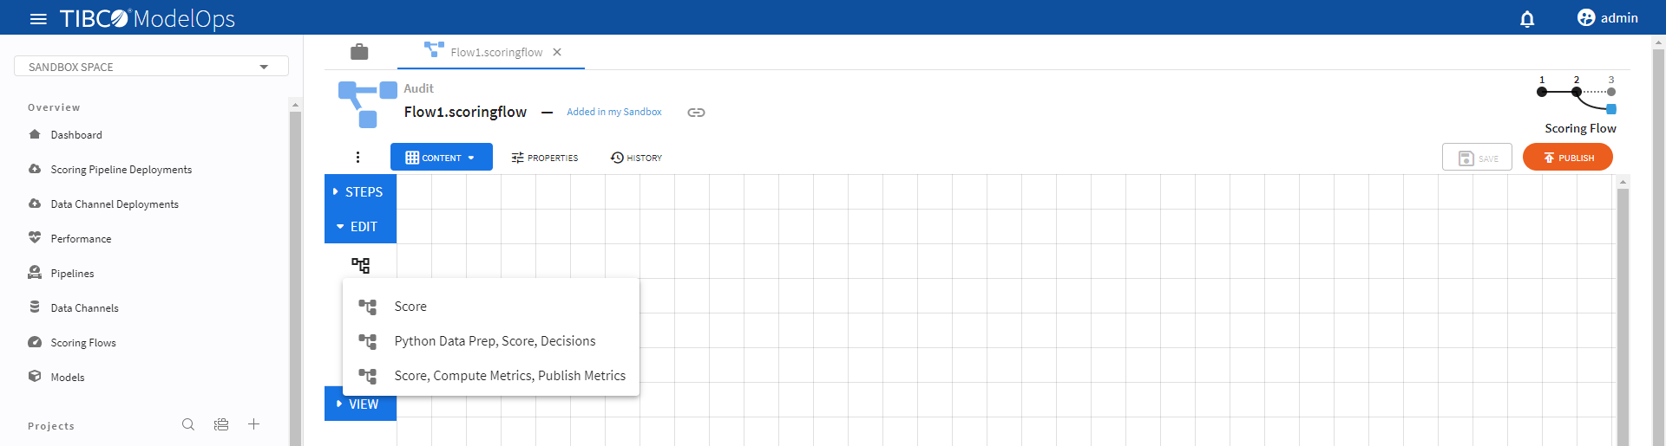Choose Python Data Prep, Score, Decisions template
The image size is (1666, 446).
coord(491,341)
